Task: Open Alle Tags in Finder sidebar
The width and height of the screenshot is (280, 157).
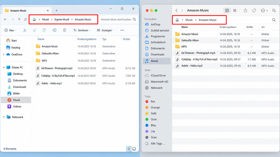Action: [158, 143]
